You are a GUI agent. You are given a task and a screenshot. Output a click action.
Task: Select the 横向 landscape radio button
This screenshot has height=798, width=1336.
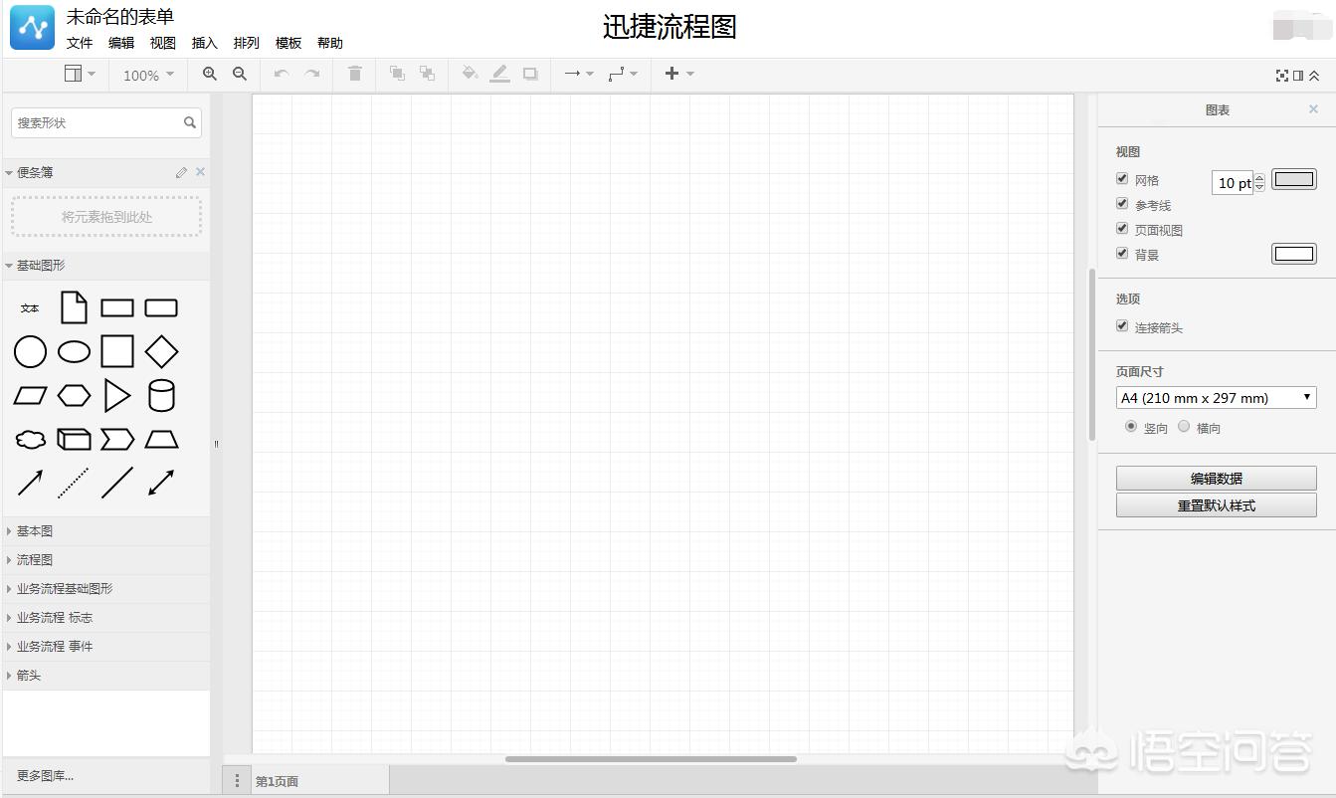coord(1184,426)
